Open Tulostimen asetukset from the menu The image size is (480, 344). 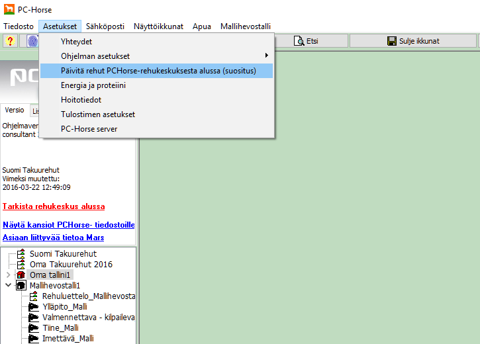pyautogui.click(x=156, y=114)
